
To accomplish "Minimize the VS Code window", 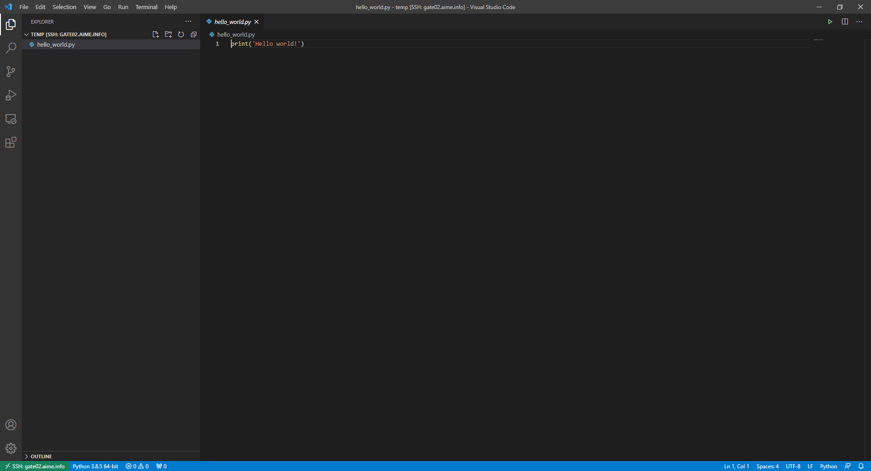I will click(819, 7).
